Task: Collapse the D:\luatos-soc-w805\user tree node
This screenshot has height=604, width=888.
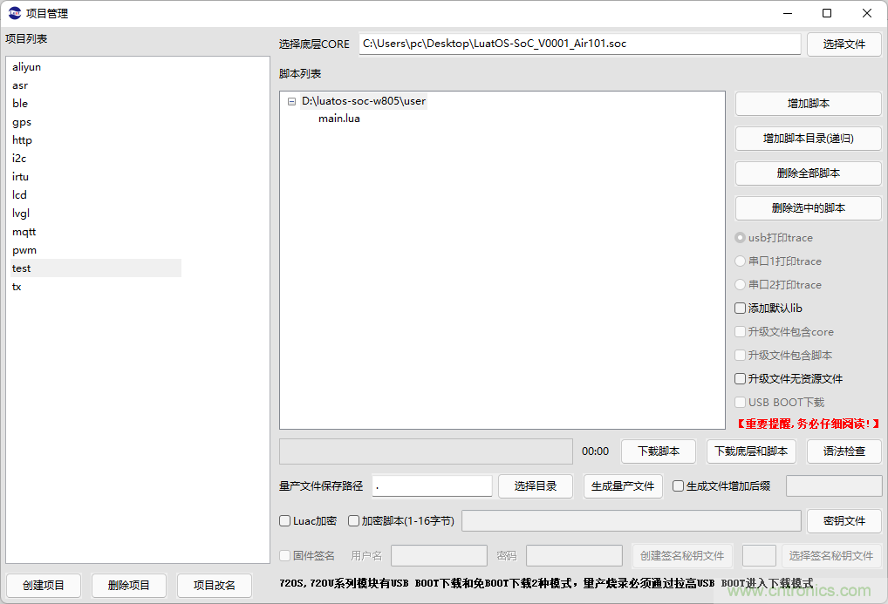Action: (291, 101)
